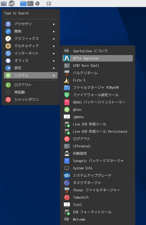Launch terminal from the top panel icon
The width and height of the screenshot is (146, 225).
click(x=30, y=4)
